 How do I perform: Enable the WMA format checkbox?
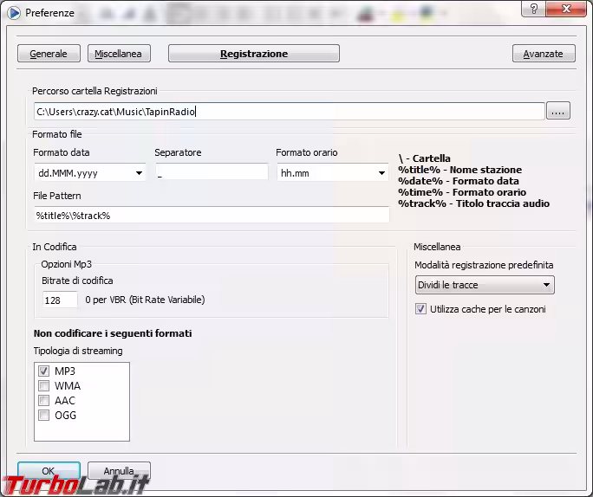pyautogui.click(x=43, y=386)
